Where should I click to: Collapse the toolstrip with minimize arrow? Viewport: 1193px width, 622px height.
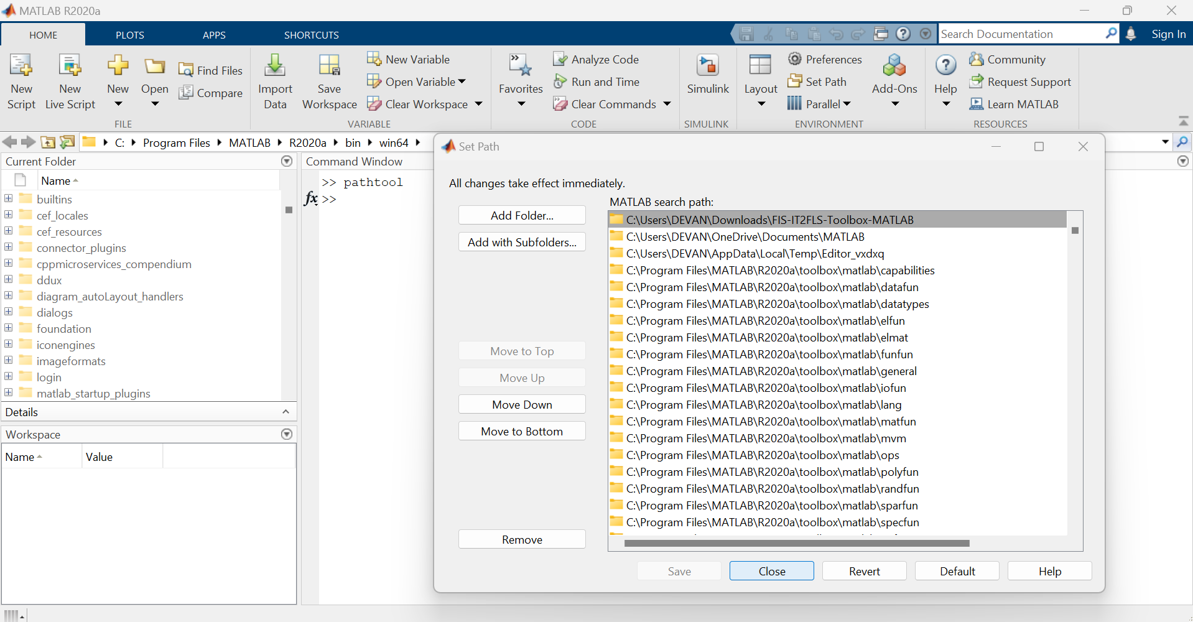(x=1183, y=121)
